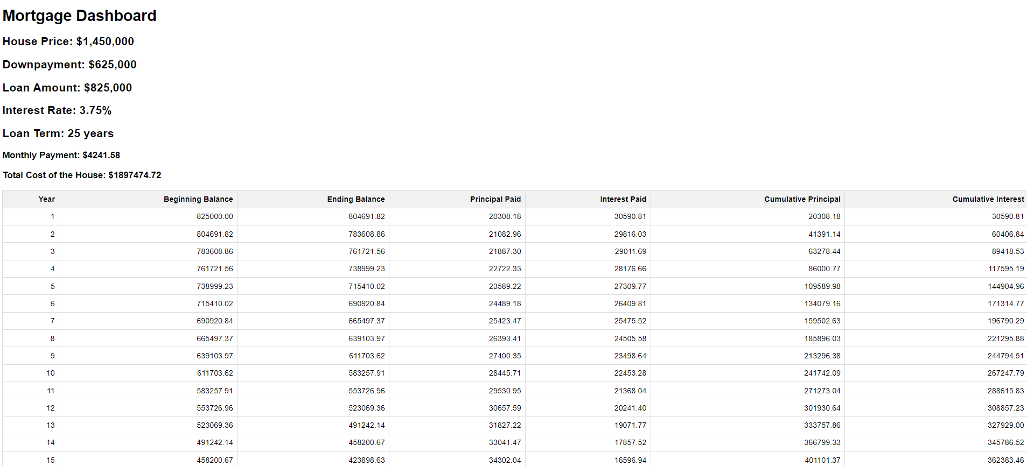Viewport: 1027px width, 466px height.
Task: Click year 10 principal paid 28445.71
Action: (505, 373)
